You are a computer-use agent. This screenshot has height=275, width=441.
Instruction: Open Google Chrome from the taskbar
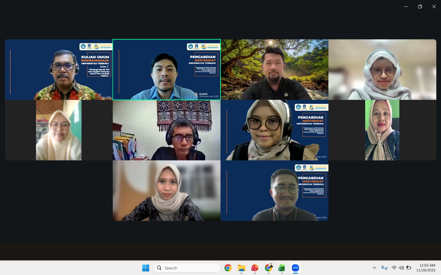[x=228, y=268]
